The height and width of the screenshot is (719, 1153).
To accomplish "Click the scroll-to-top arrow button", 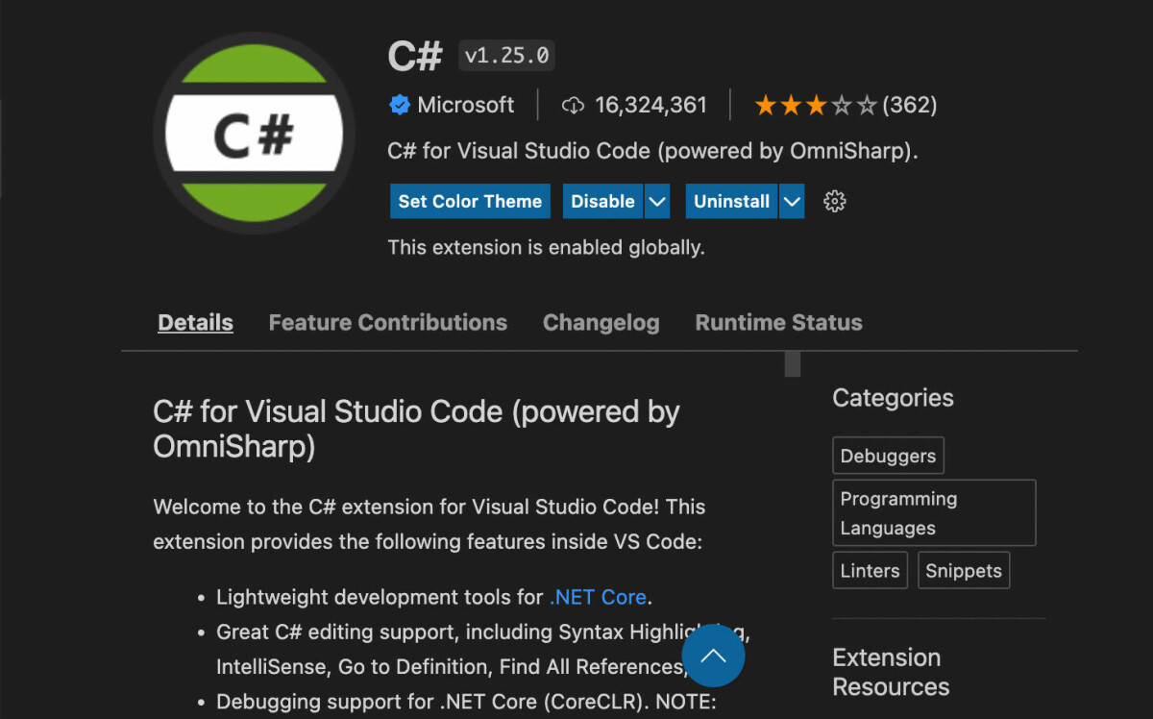I will coord(713,656).
